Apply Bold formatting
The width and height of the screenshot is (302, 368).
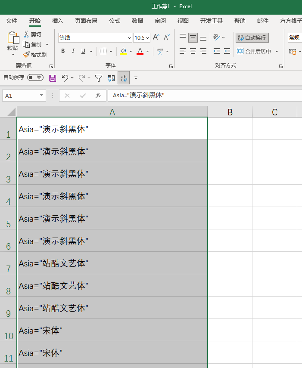pos(63,51)
